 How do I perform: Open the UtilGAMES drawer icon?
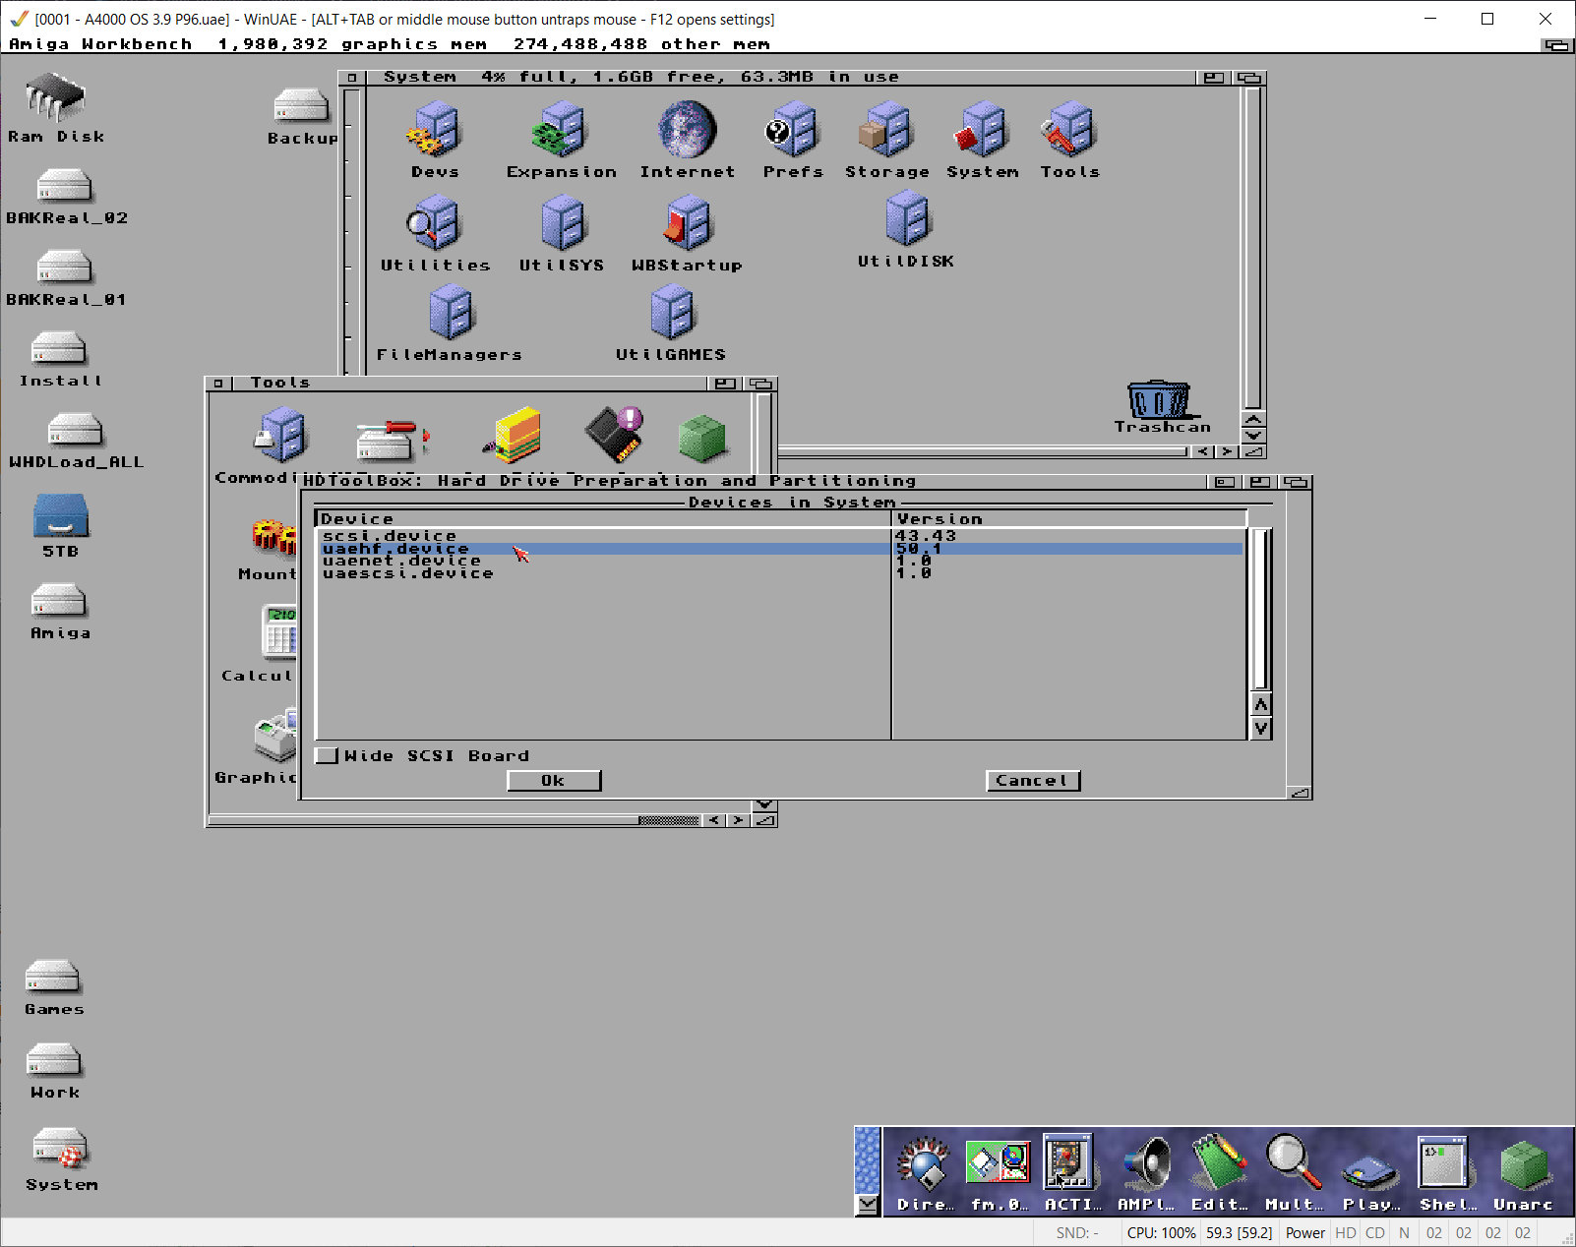[x=671, y=323]
